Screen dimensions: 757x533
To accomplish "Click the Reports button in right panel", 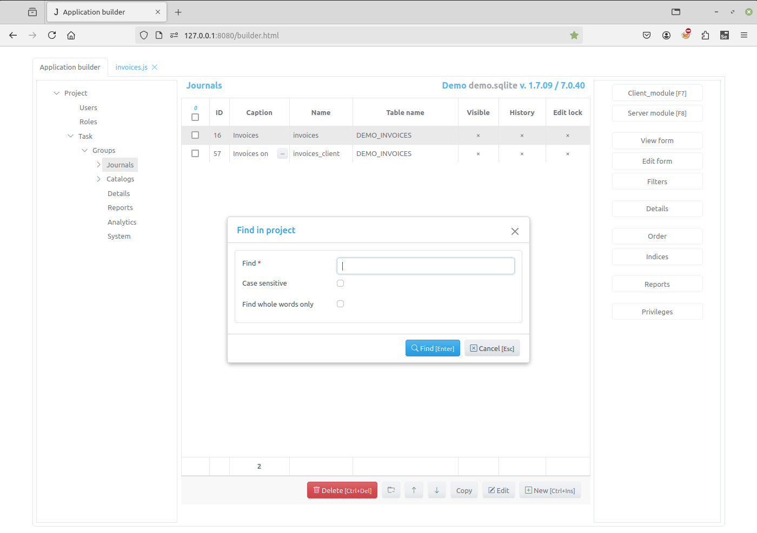I will [657, 284].
